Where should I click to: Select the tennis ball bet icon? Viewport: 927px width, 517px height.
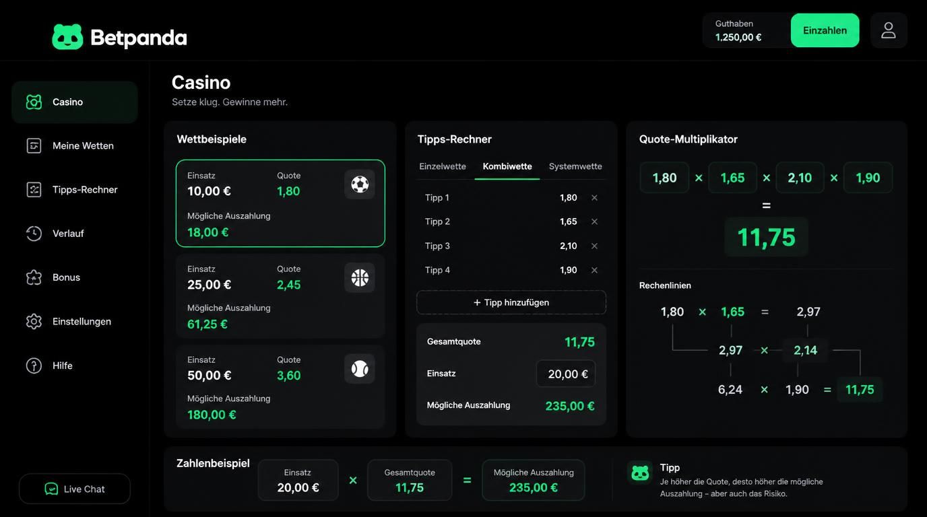click(360, 368)
